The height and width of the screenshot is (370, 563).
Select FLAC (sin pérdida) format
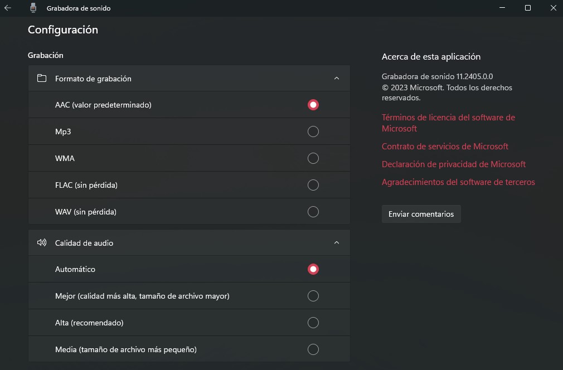click(x=313, y=185)
